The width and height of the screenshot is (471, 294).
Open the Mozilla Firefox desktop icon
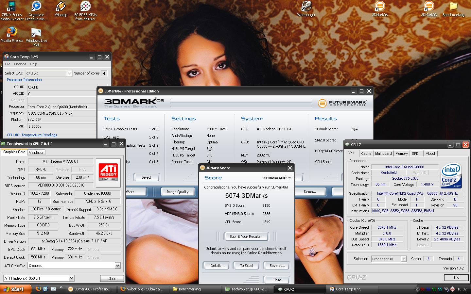pyautogui.click(x=12, y=34)
